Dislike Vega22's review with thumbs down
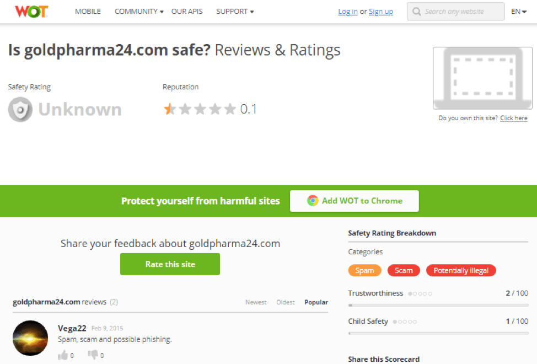 click(x=93, y=355)
